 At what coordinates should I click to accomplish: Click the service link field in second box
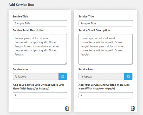click(106, 95)
